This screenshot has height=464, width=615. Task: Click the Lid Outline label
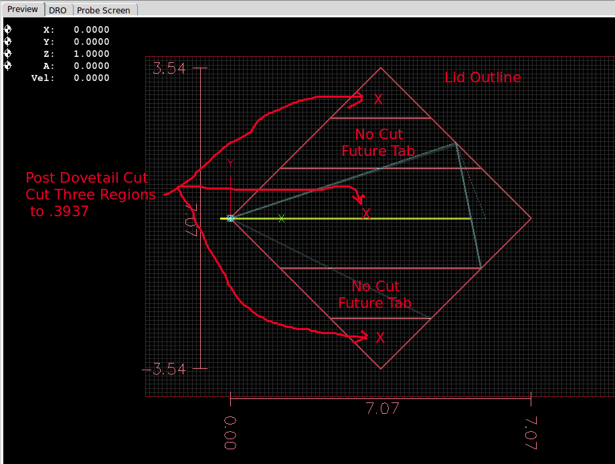482,78
